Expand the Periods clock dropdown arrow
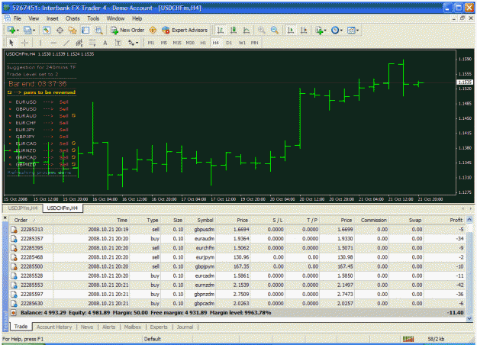The width and height of the screenshot is (477, 345). (341, 31)
